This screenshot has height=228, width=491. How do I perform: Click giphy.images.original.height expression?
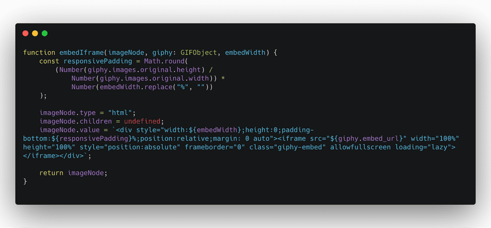coord(144,70)
